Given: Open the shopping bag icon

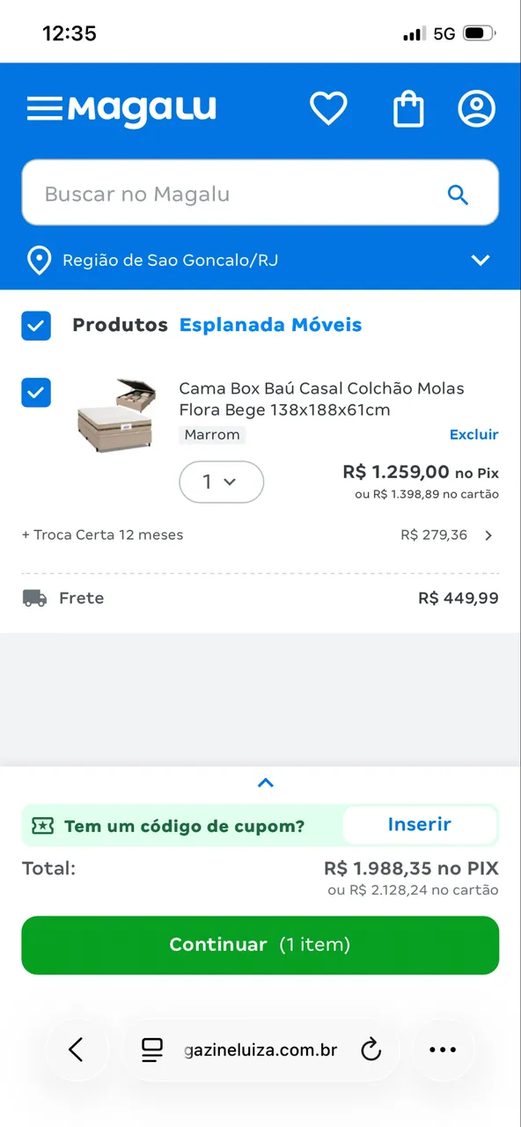Looking at the screenshot, I should (408, 109).
